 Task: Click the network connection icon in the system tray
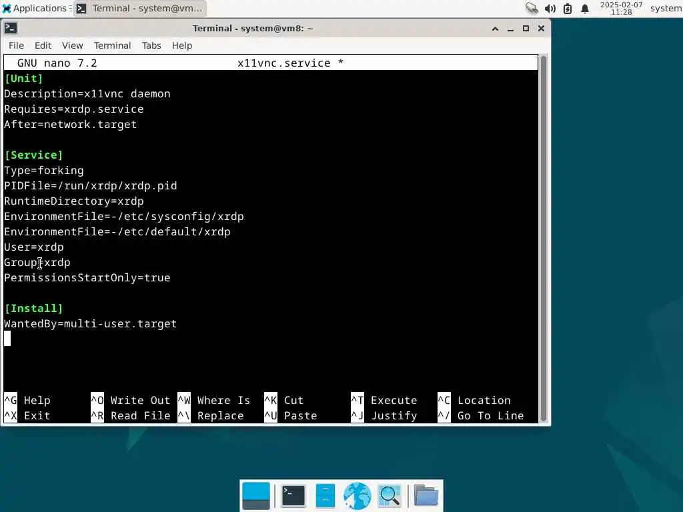coord(532,8)
